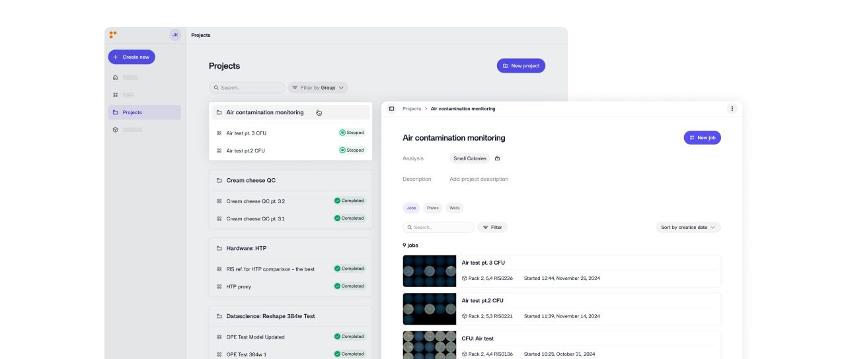The width and height of the screenshot is (846, 359).
Task: Focus the jobs search field
Action: [x=438, y=227]
